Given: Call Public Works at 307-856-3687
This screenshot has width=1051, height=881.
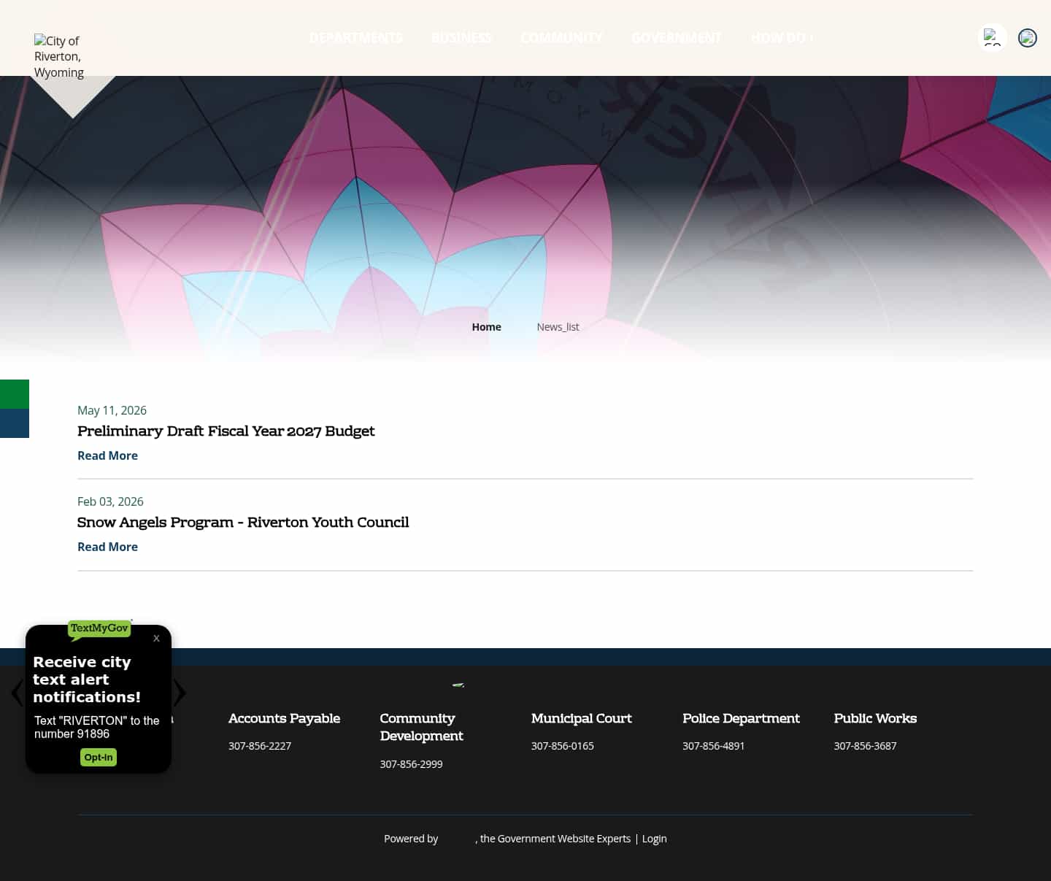Looking at the screenshot, I should click(x=865, y=746).
